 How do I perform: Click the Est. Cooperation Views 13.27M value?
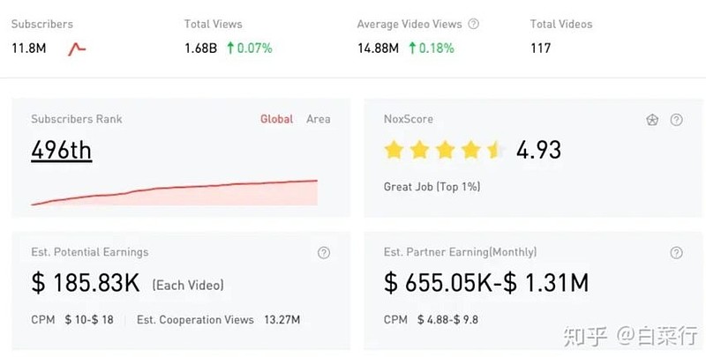click(x=282, y=320)
